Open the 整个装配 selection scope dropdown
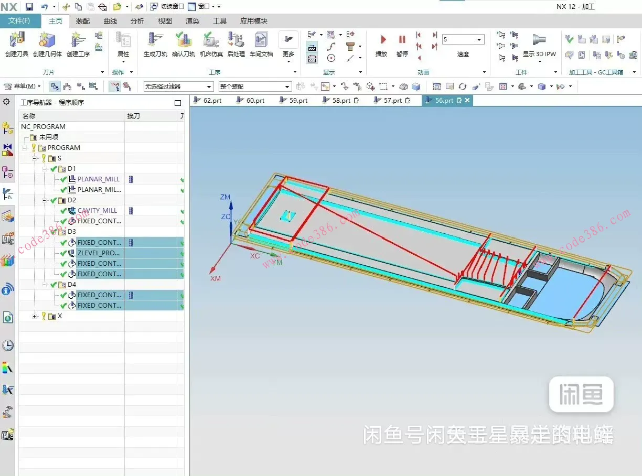Image resolution: width=642 pixels, height=476 pixels. (287, 86)
